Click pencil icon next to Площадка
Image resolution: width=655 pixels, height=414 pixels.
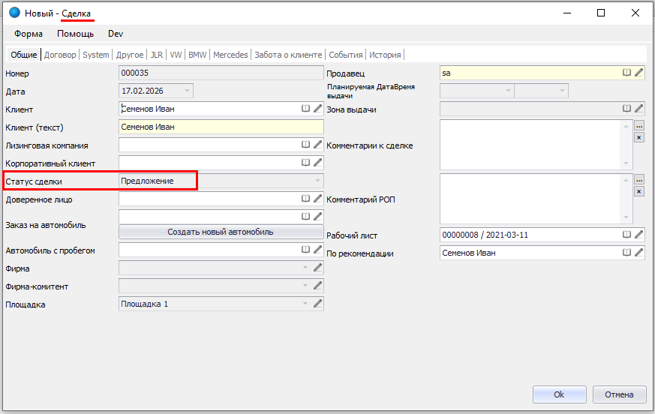(317, 304)
